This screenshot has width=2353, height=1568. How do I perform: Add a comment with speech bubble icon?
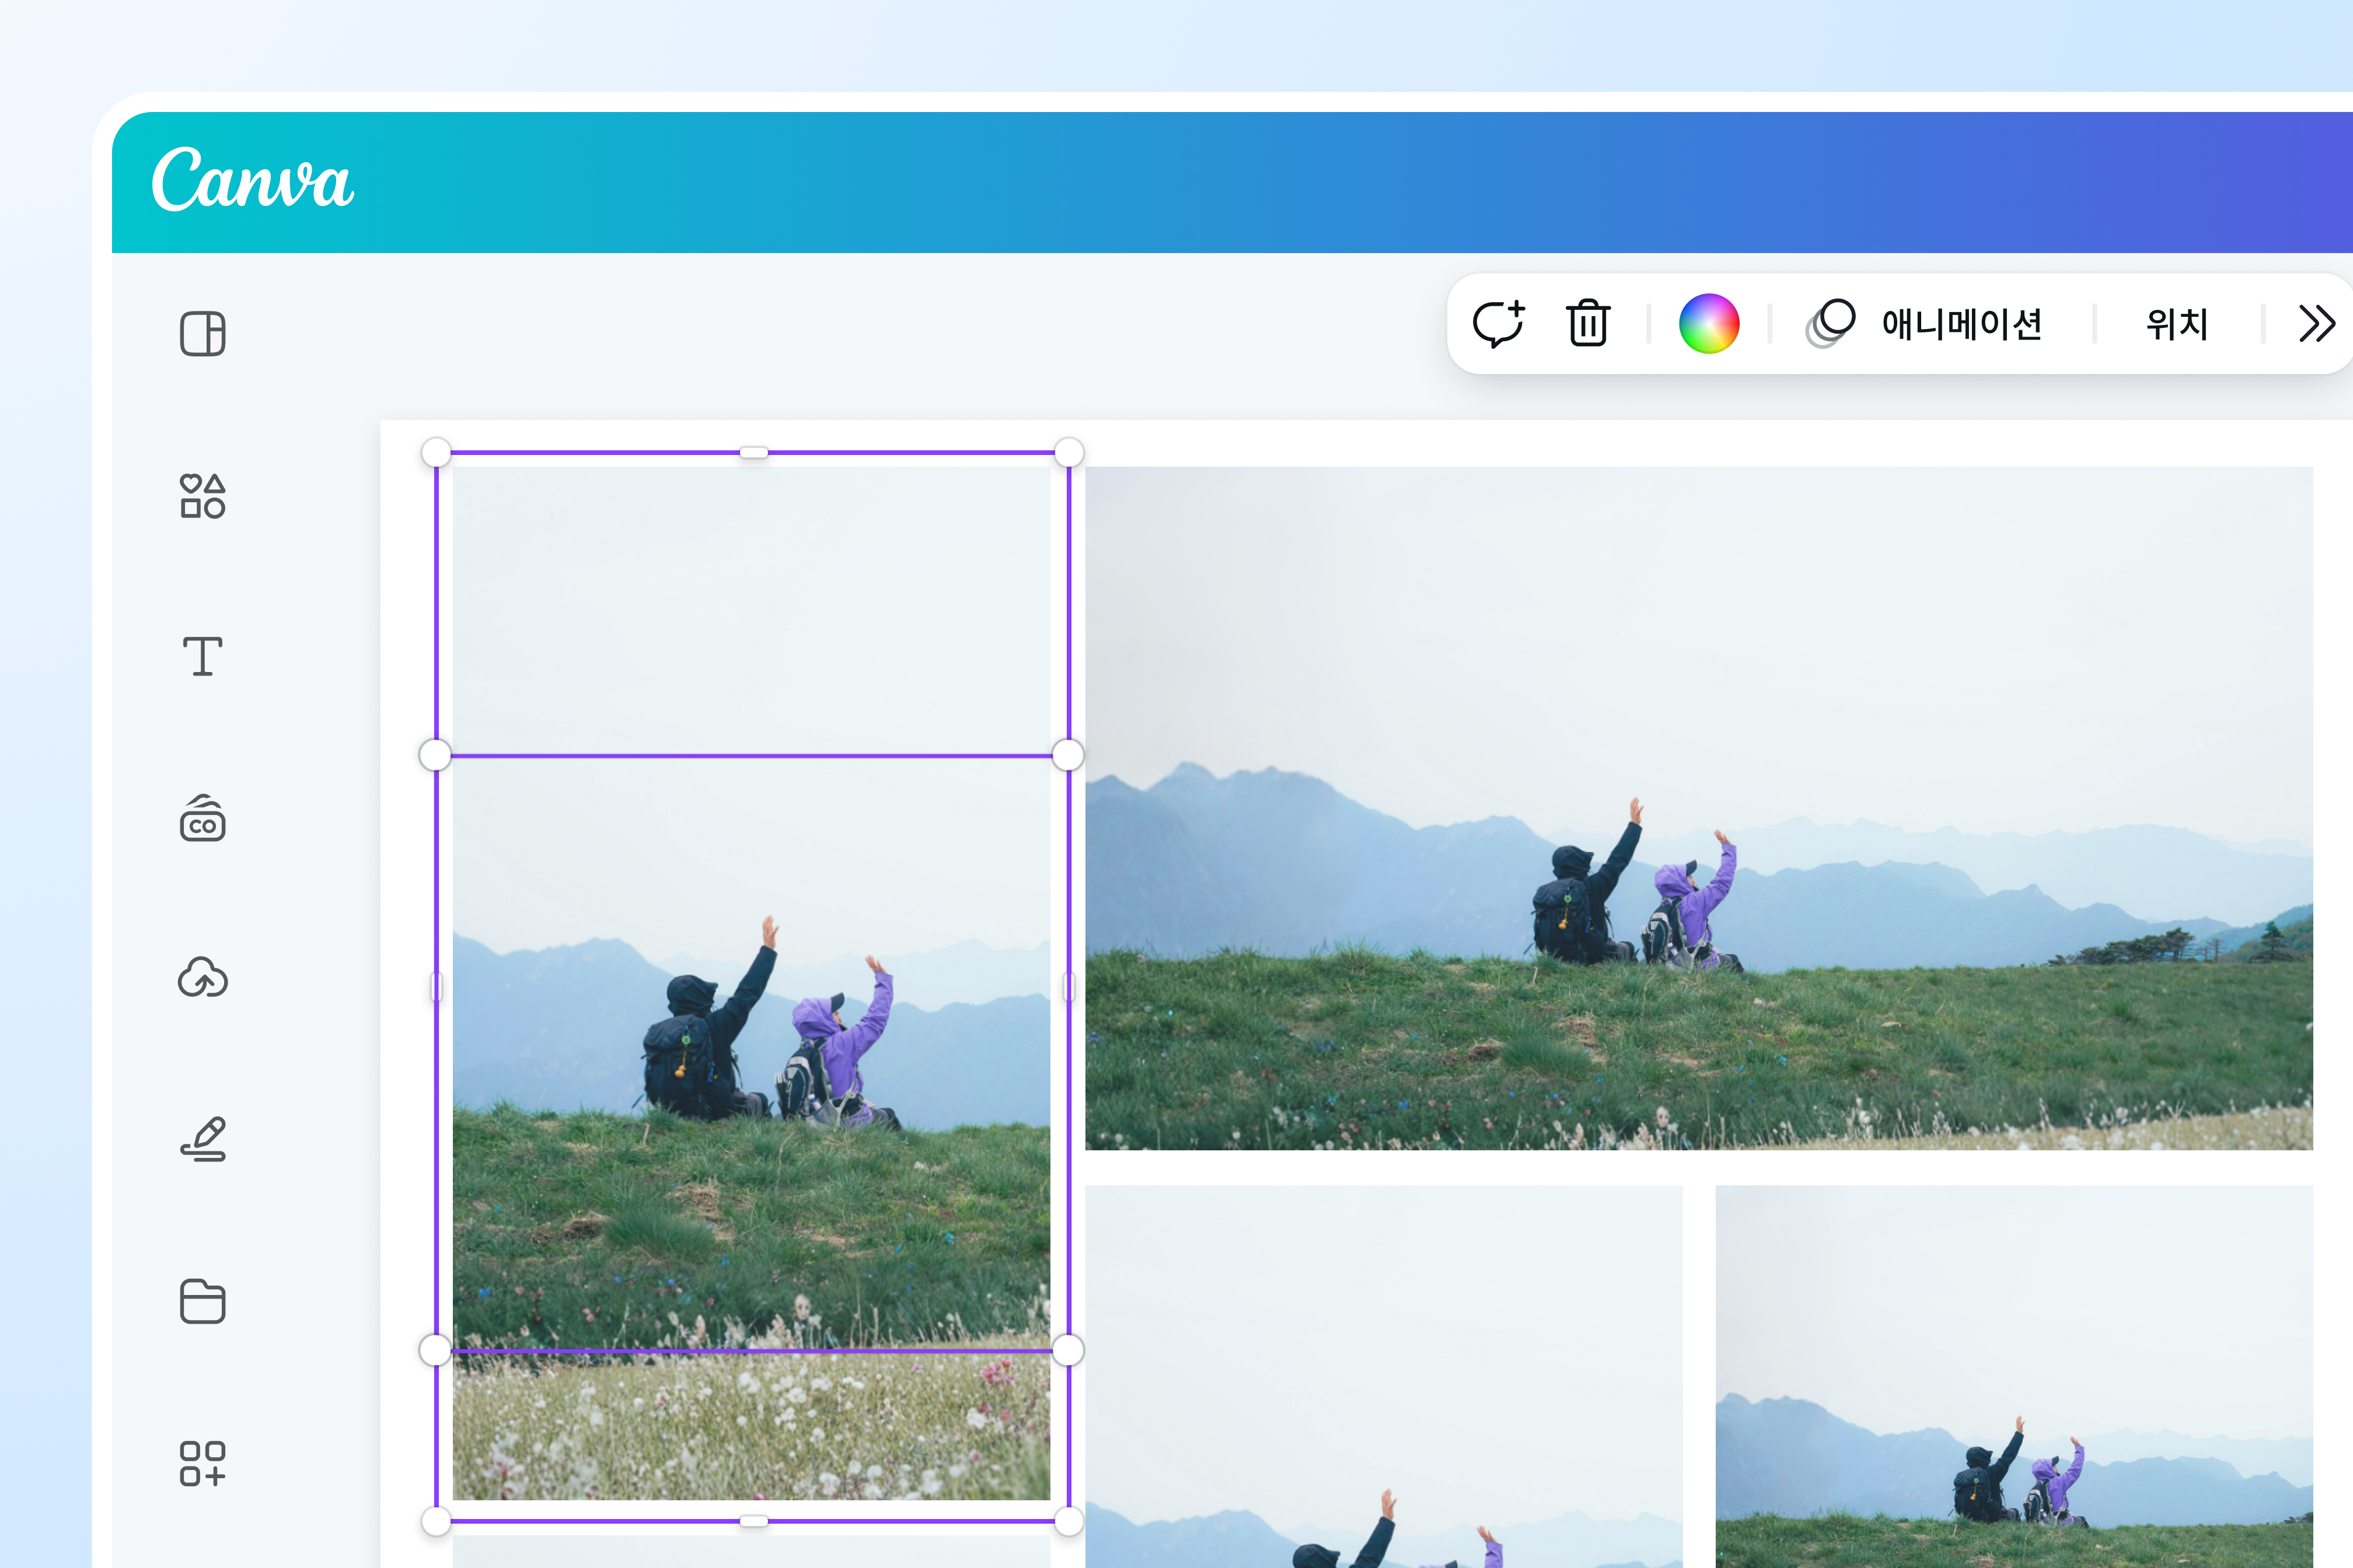pyautogui.click(x=1499, y=323)
